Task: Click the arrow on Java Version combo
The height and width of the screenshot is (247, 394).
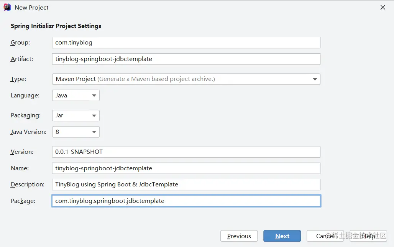Action: pos(94,132)
